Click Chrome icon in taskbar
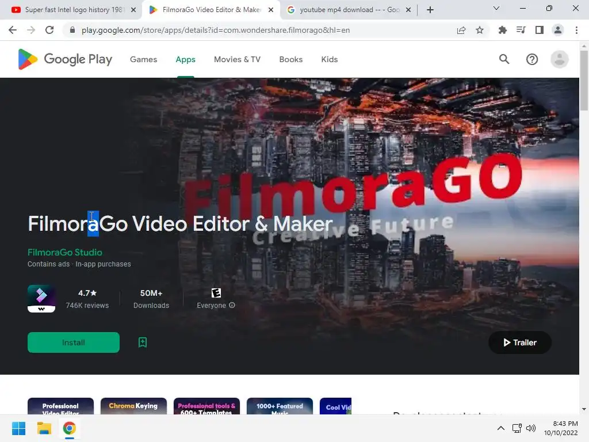The height and width of the screenshot is (442, 589). [x=69, y=428]
